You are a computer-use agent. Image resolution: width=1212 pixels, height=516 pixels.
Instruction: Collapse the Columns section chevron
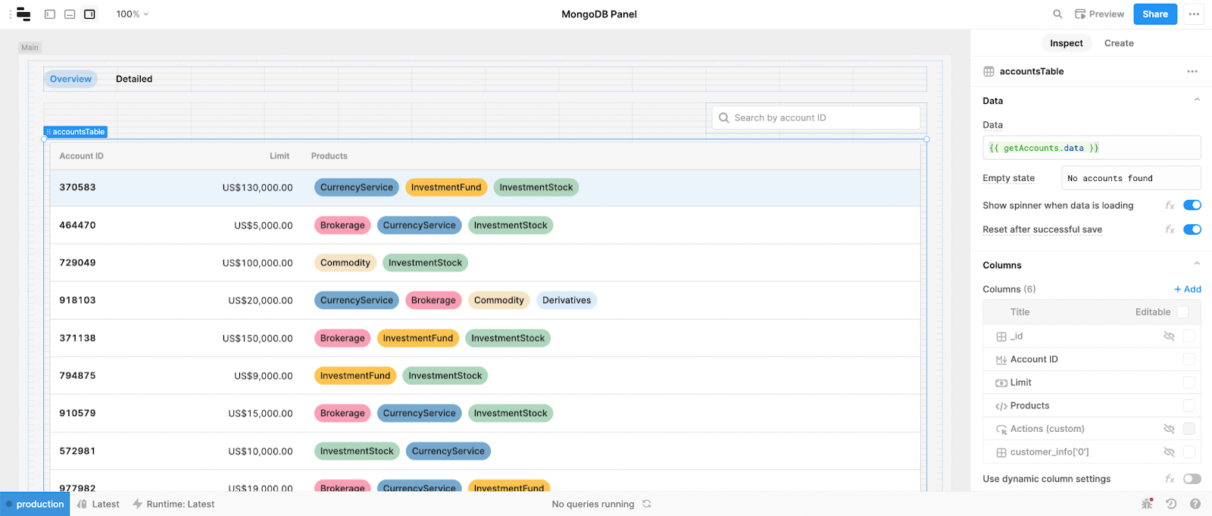pyautogui.click(x=1197, y=264)
